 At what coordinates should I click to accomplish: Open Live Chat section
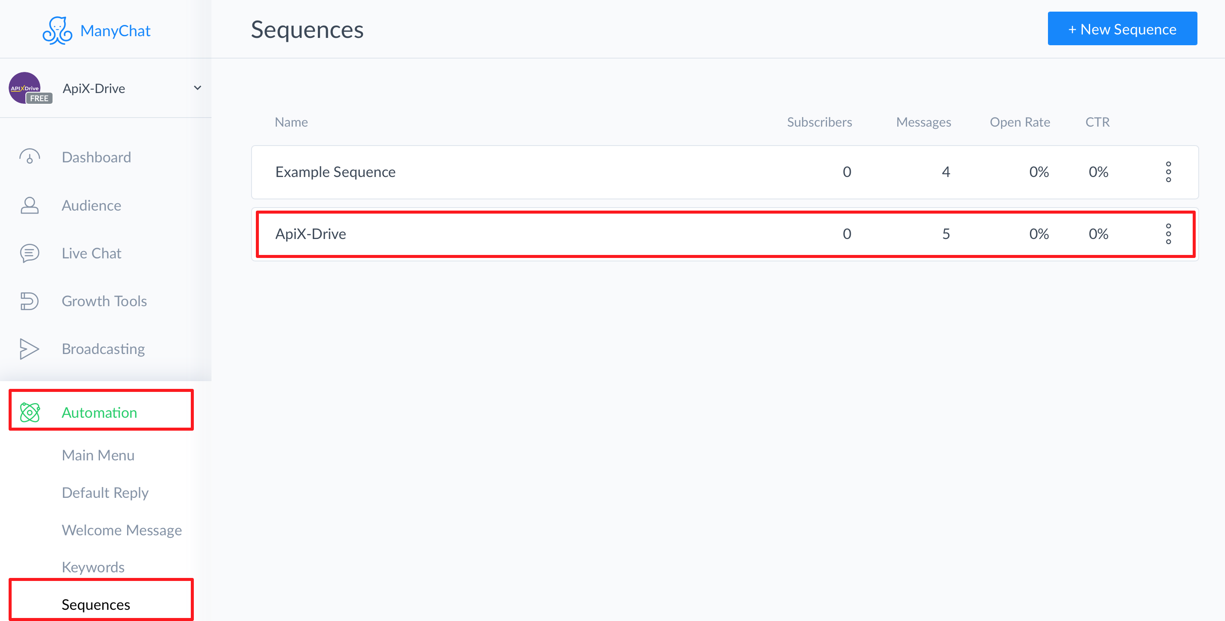(91, 254)
